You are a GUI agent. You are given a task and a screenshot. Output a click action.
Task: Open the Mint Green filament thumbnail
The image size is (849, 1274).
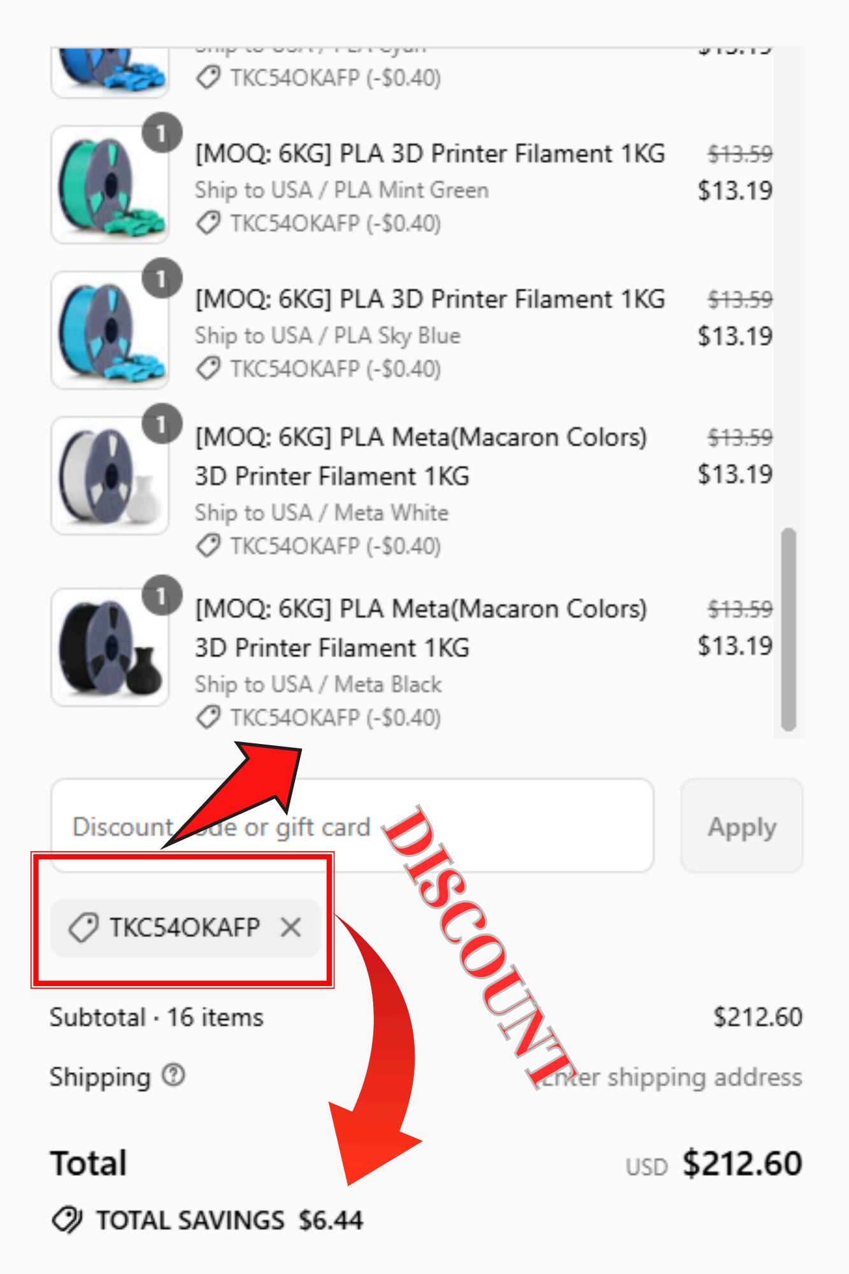point(110,185)
